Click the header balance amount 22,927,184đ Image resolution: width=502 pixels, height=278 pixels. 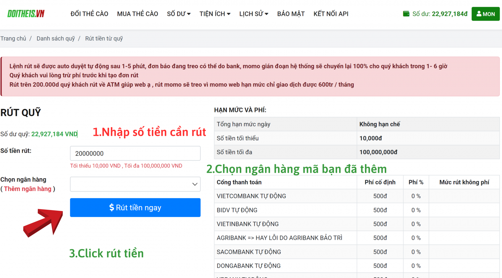(x=449, y=14)
